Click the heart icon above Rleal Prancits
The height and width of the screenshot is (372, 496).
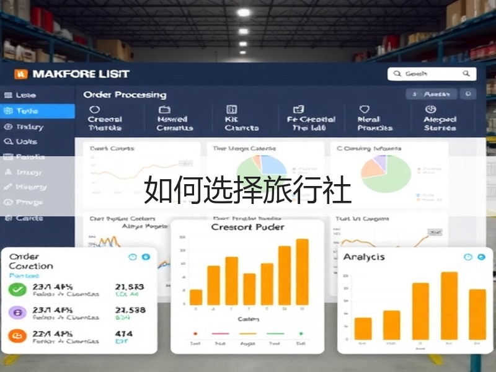tap(365, 109)
